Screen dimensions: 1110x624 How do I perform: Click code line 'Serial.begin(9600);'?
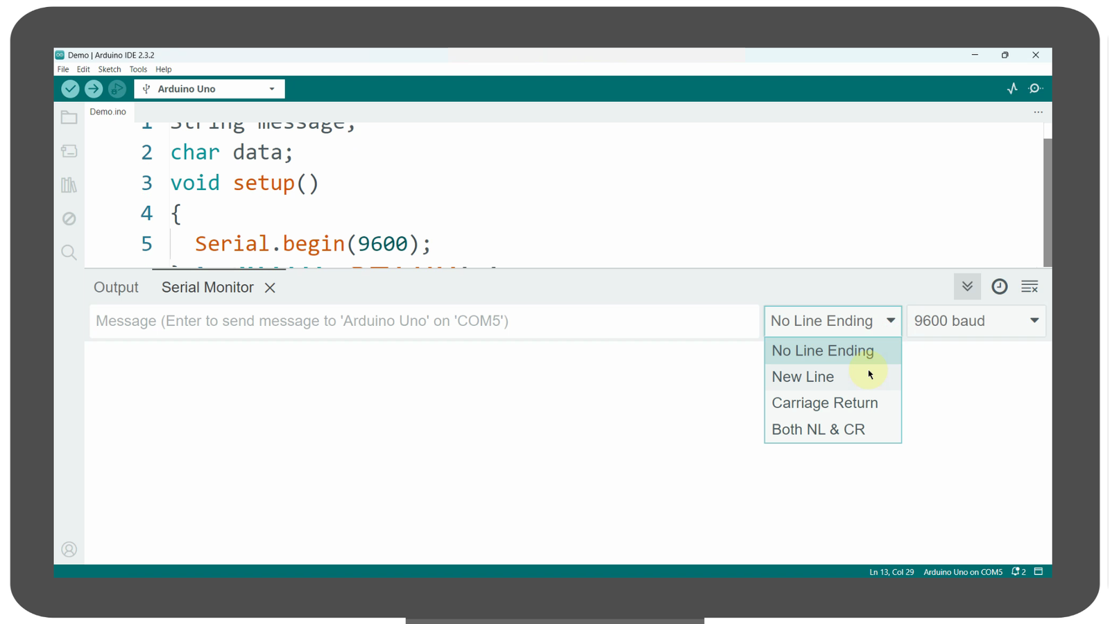coord(313,244)
